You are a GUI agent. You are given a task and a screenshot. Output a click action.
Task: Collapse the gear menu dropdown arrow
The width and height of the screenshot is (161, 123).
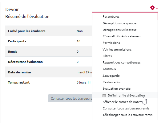pos(157,8)
